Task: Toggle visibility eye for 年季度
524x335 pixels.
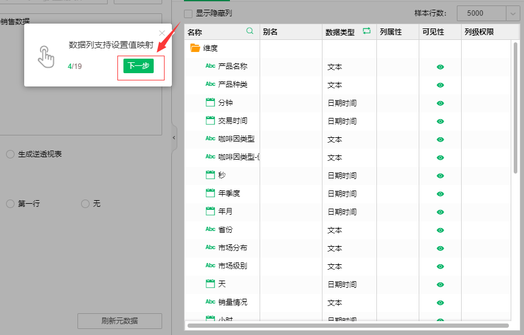Action: tap(440, 194)
